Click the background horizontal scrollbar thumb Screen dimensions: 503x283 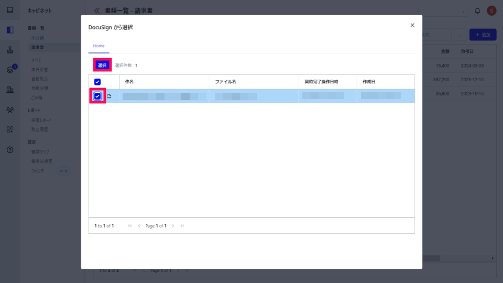point(431,258)
